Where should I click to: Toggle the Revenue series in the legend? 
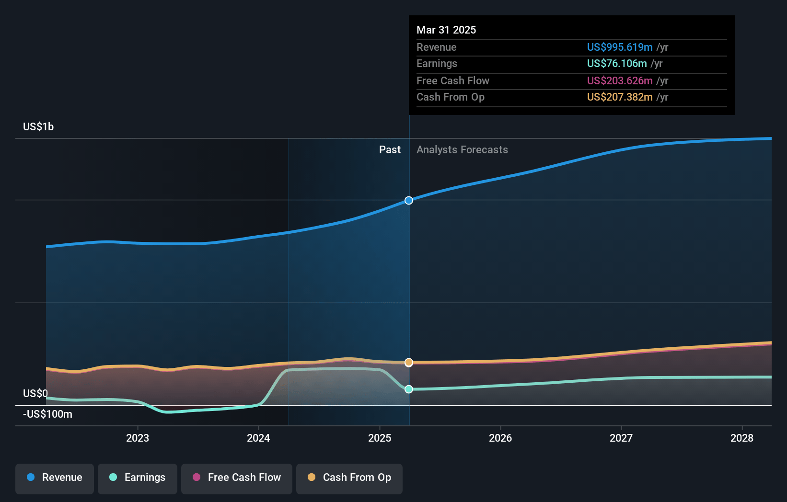pyautogui.click(x=55, y=479)
